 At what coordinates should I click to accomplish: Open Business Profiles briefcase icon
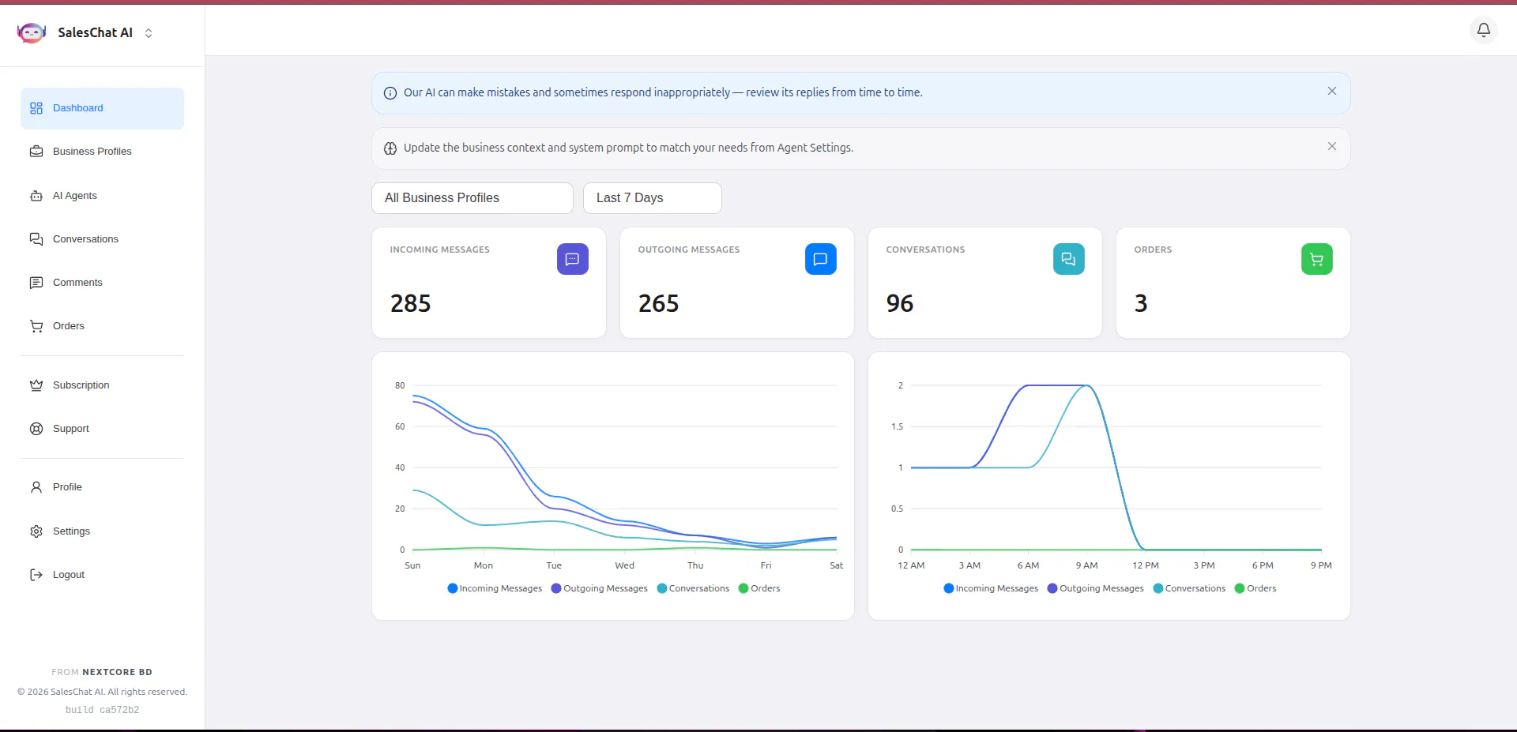pyautogui.click(x=36, y=152)
